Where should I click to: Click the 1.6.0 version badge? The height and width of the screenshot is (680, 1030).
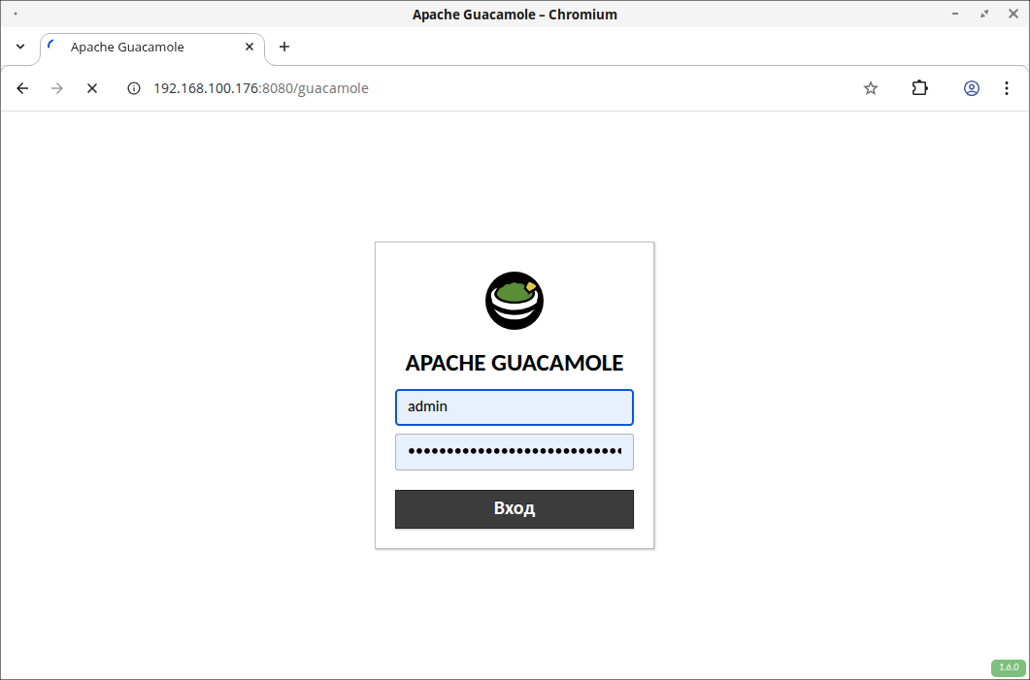click(x=1009, y=667)
